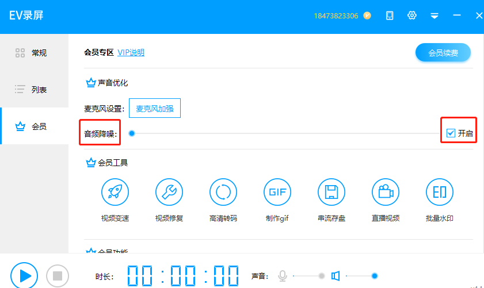Viewport: 484px width, 288px height.
Task: Open the title bar dropdown menu arrow
Action: 435,16
